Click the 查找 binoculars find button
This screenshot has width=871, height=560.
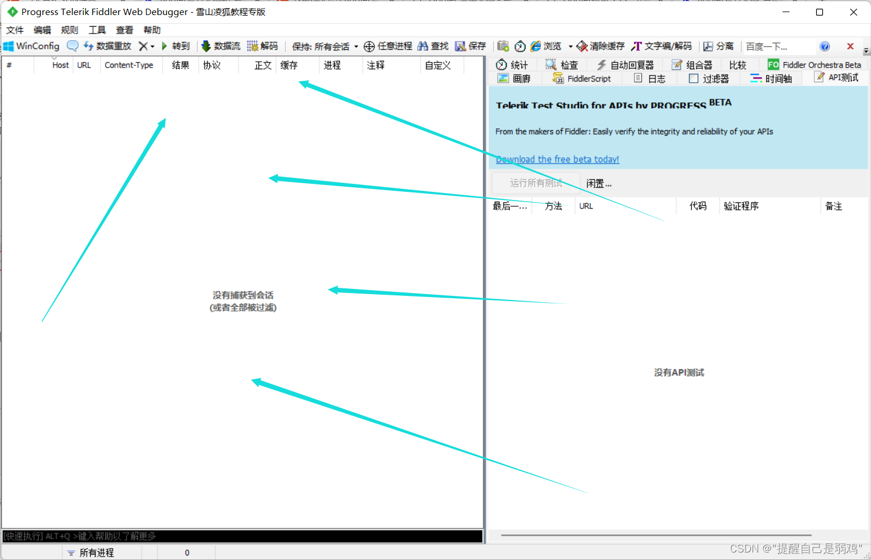(x=433, y=46)
